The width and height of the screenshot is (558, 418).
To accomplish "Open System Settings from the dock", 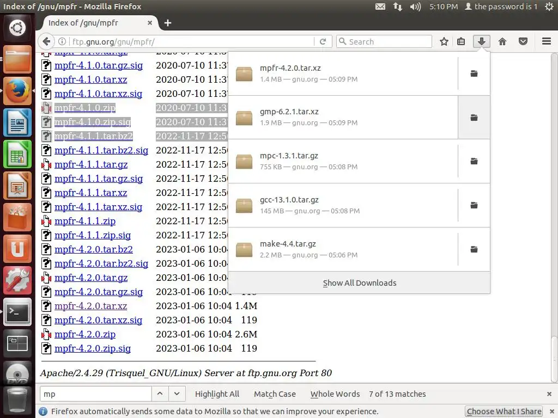I will pyautogui.click(x=17, y=280).
